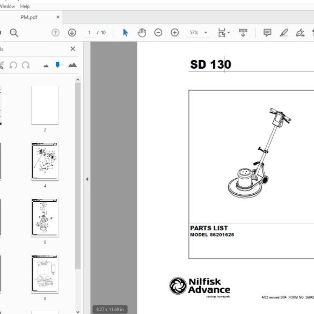Select page 6 thumbnail
Image resolution: width=314 pixels, height=314 pixels.
coord(45,218)
